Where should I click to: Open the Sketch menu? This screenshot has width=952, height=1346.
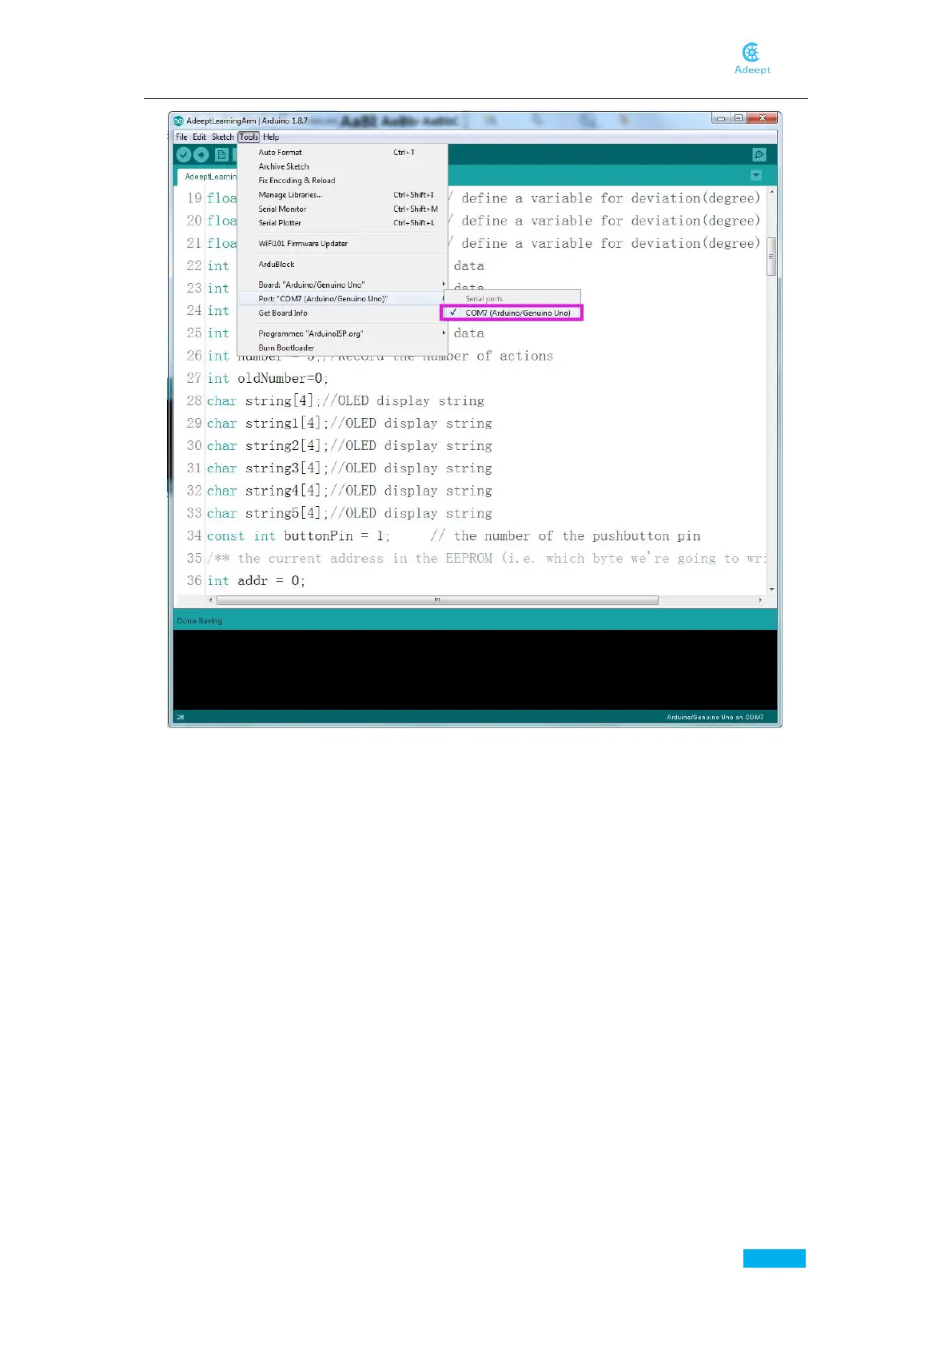(x=222, y=137)
